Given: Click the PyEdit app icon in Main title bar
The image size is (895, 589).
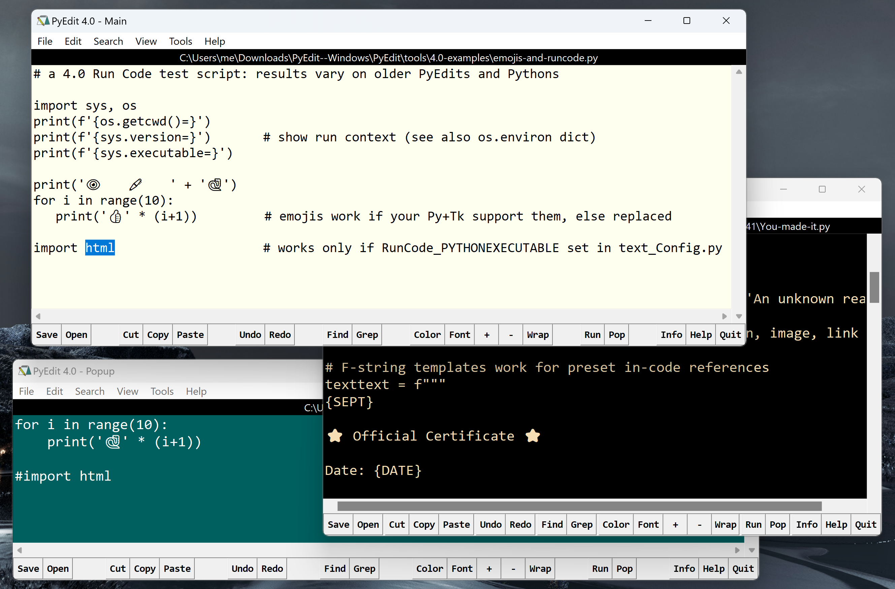Looking at the screenshot, I should [43, 21].
